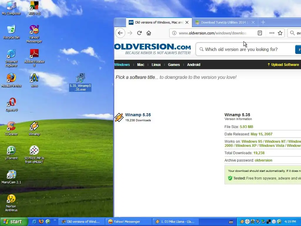
Task: Click the Windows 95 compatibility link
Action: (x=252, y=142)
